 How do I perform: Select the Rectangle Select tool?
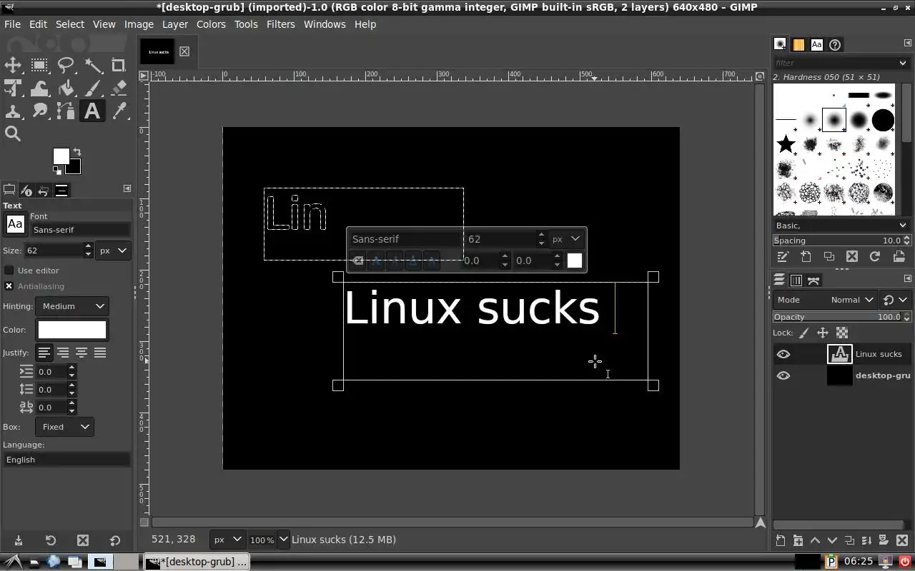[39, 66]
